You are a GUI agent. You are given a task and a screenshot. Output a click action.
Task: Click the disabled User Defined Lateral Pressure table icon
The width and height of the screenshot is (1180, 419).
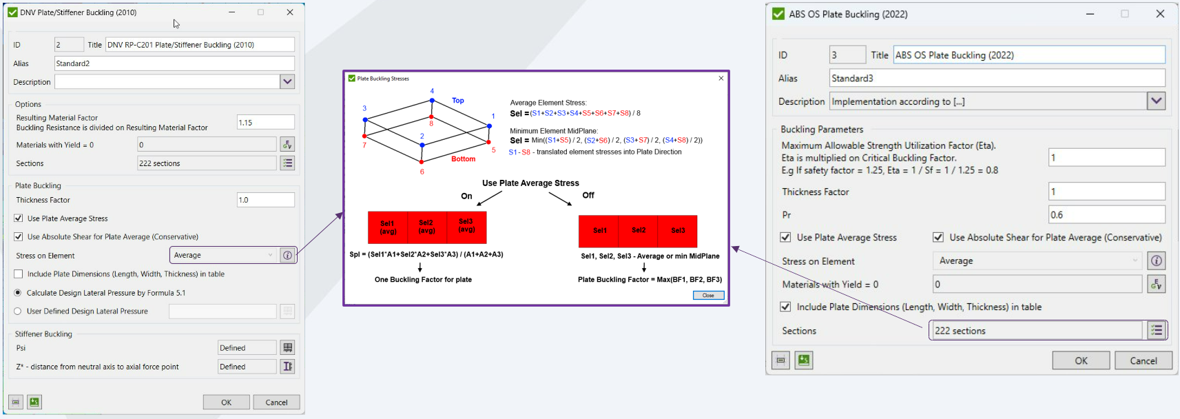tap(287, 311)
